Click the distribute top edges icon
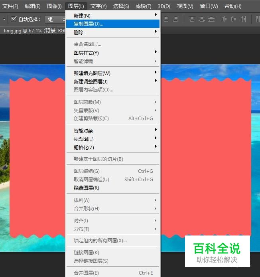 192,19
